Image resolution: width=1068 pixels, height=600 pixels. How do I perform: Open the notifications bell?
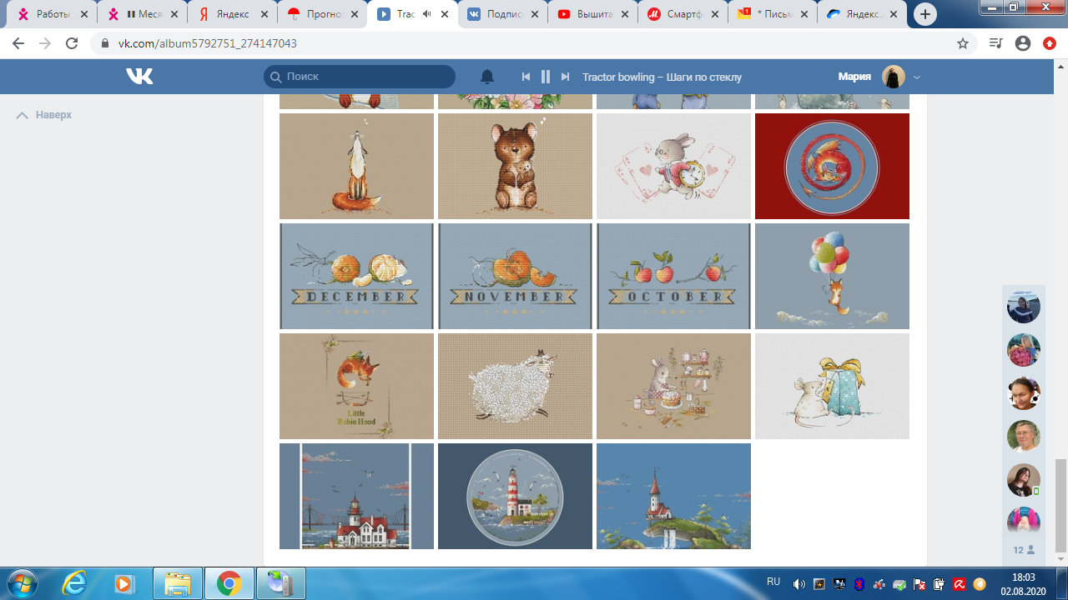coord(487,77)
